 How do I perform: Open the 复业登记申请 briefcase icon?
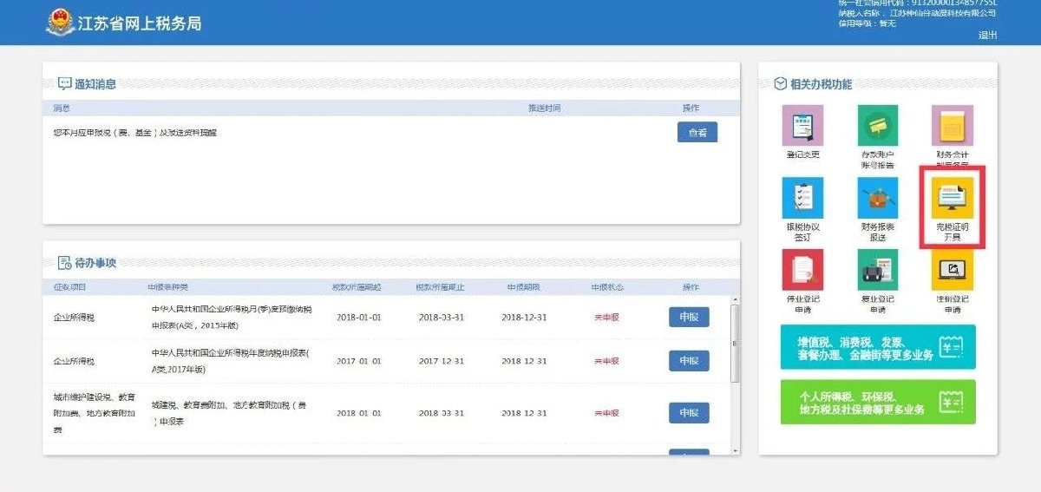tap(877, 271)
